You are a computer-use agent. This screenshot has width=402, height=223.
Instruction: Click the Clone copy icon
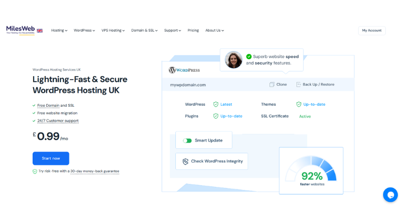(x=272, y=84)
